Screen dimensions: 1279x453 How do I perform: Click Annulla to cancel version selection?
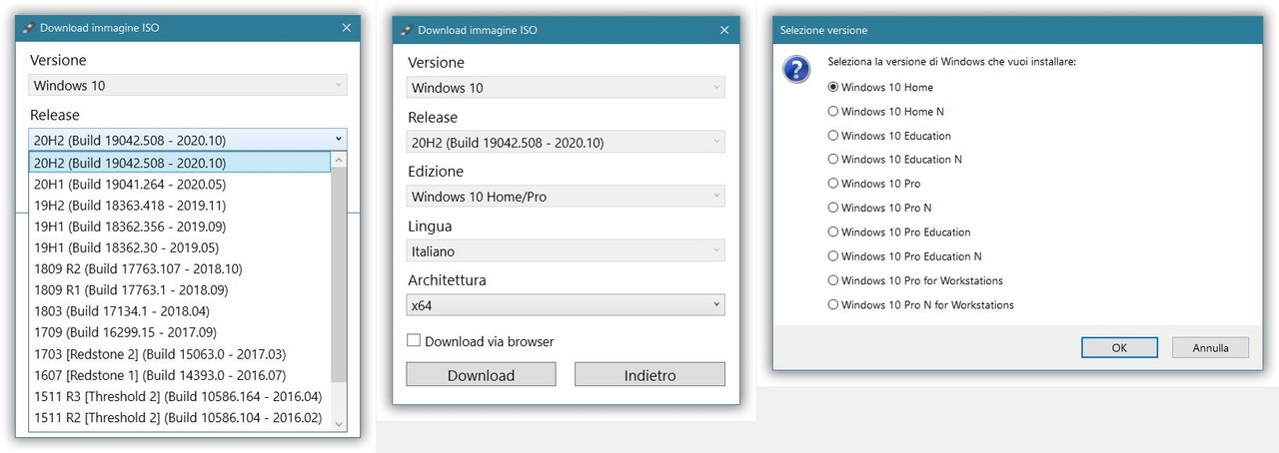[x=1210, y=347]
